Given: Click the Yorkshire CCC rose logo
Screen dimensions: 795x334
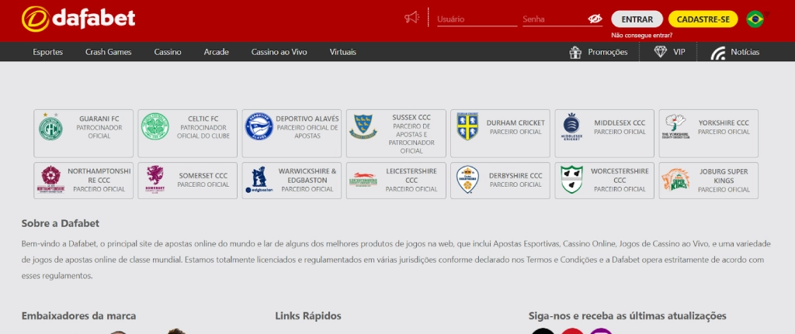Looking at the screenshot, I should pyautogui.click(x=675, y=127).
